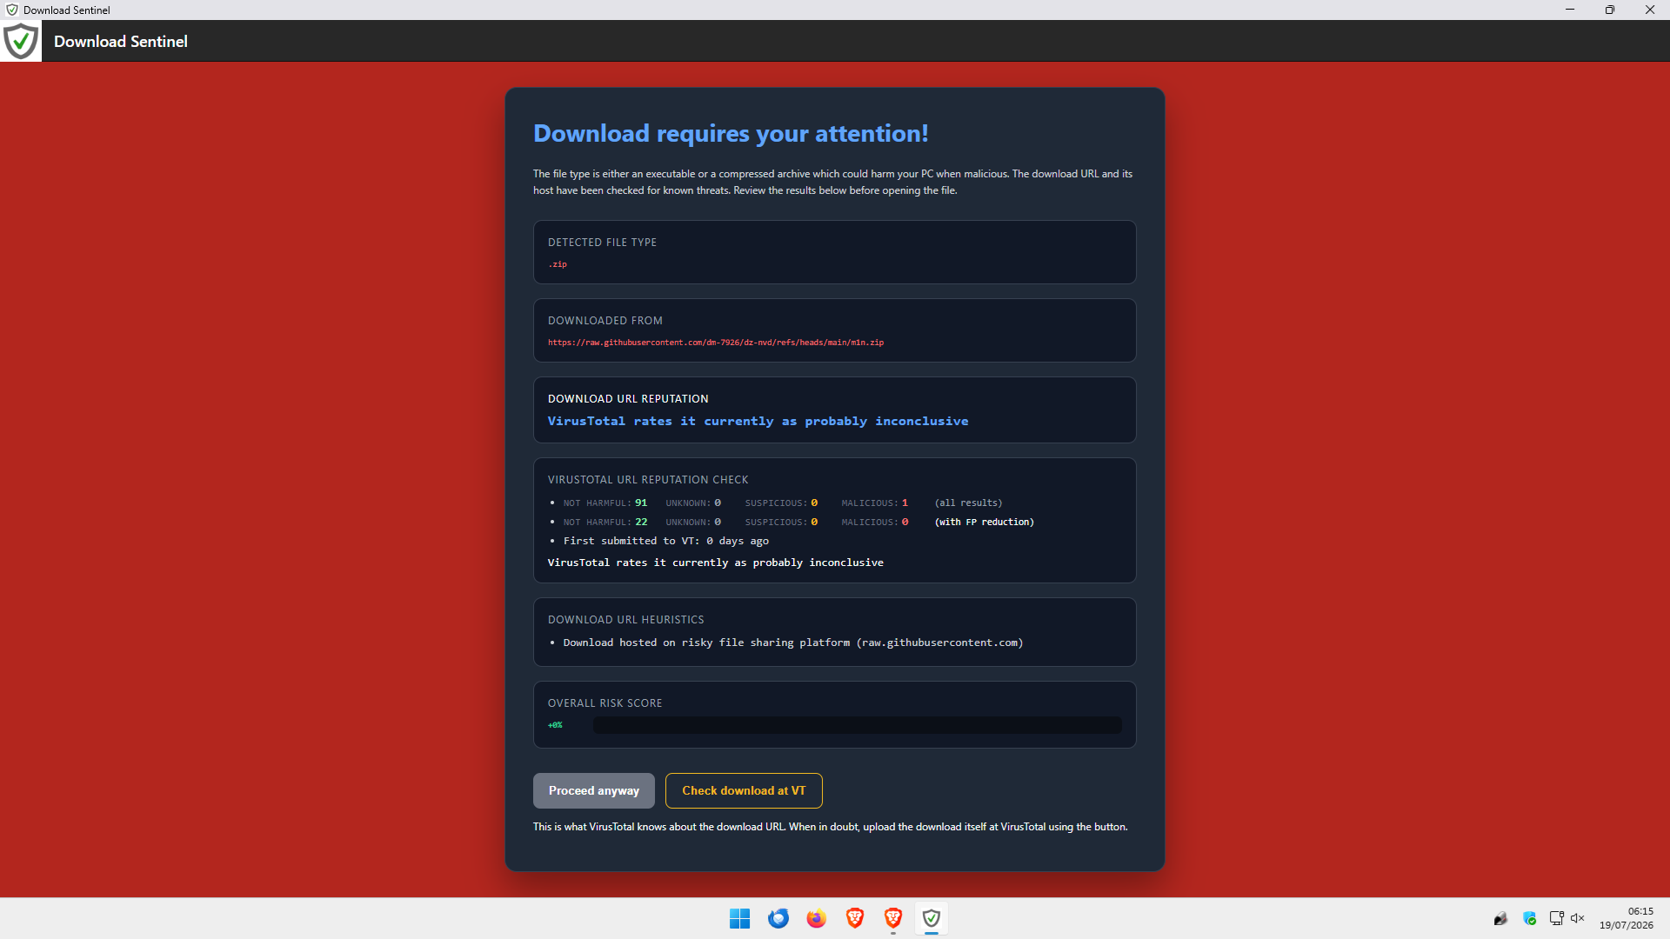Viewport: 1670px width, 939px height.
Task: Click the footer note about uploading to VirusTotal
Action: coord(831,827)
